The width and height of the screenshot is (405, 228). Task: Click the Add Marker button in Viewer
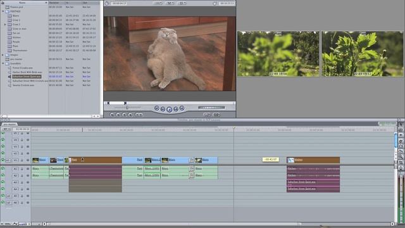[130, 115]
